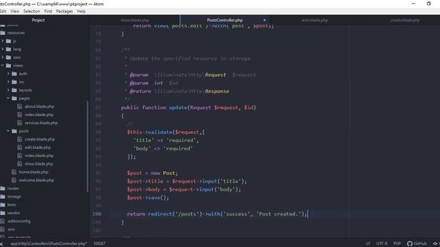Viewport: 440px width, 247px height.
Task: Open the Find menu
Action: pos(48,11)
